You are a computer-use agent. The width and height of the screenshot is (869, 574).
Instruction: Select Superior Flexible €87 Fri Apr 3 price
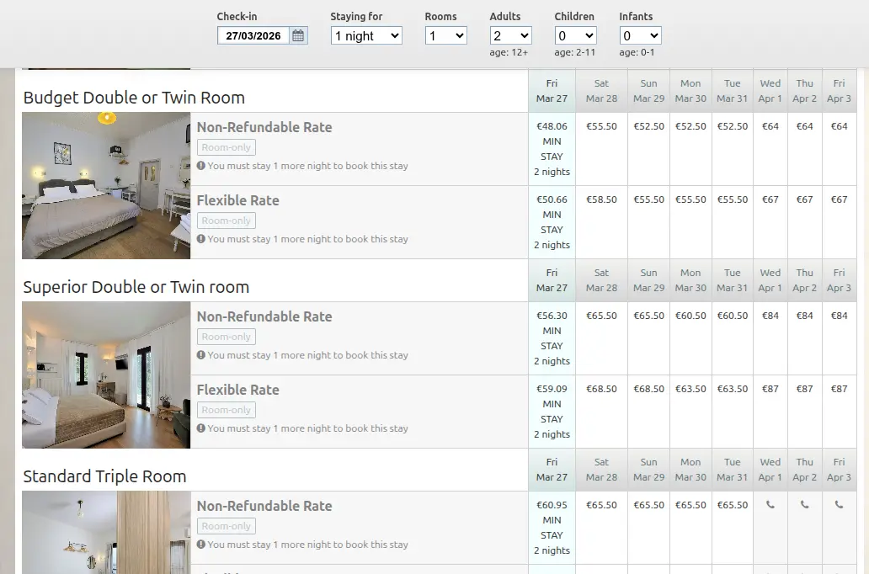tap(839, 389)
